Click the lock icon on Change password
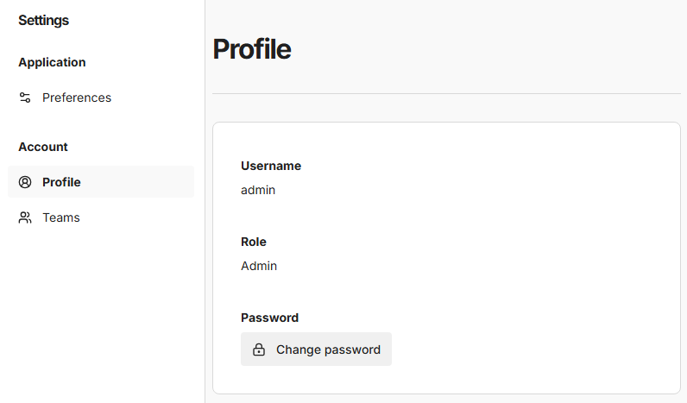 point(258,349)
